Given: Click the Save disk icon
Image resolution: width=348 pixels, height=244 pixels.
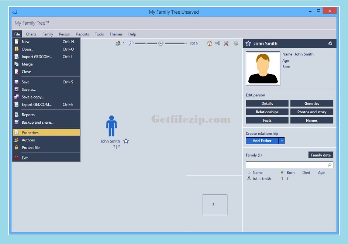Looking at the screenshot, I should point(17,82).
